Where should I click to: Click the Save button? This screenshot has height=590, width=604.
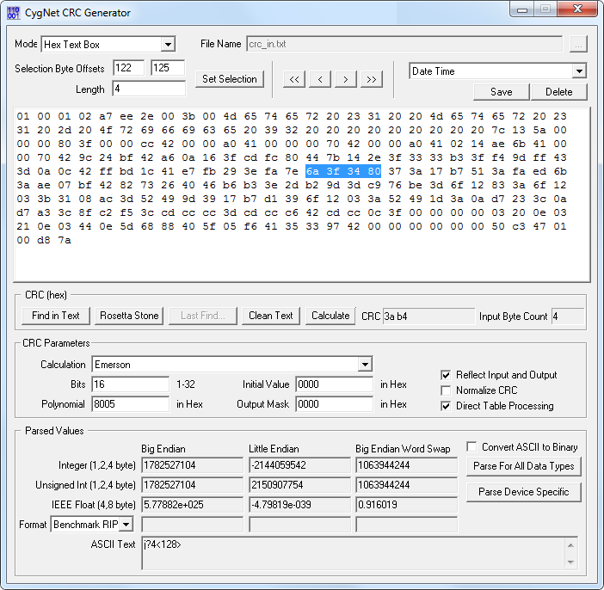tap(501, 92)
